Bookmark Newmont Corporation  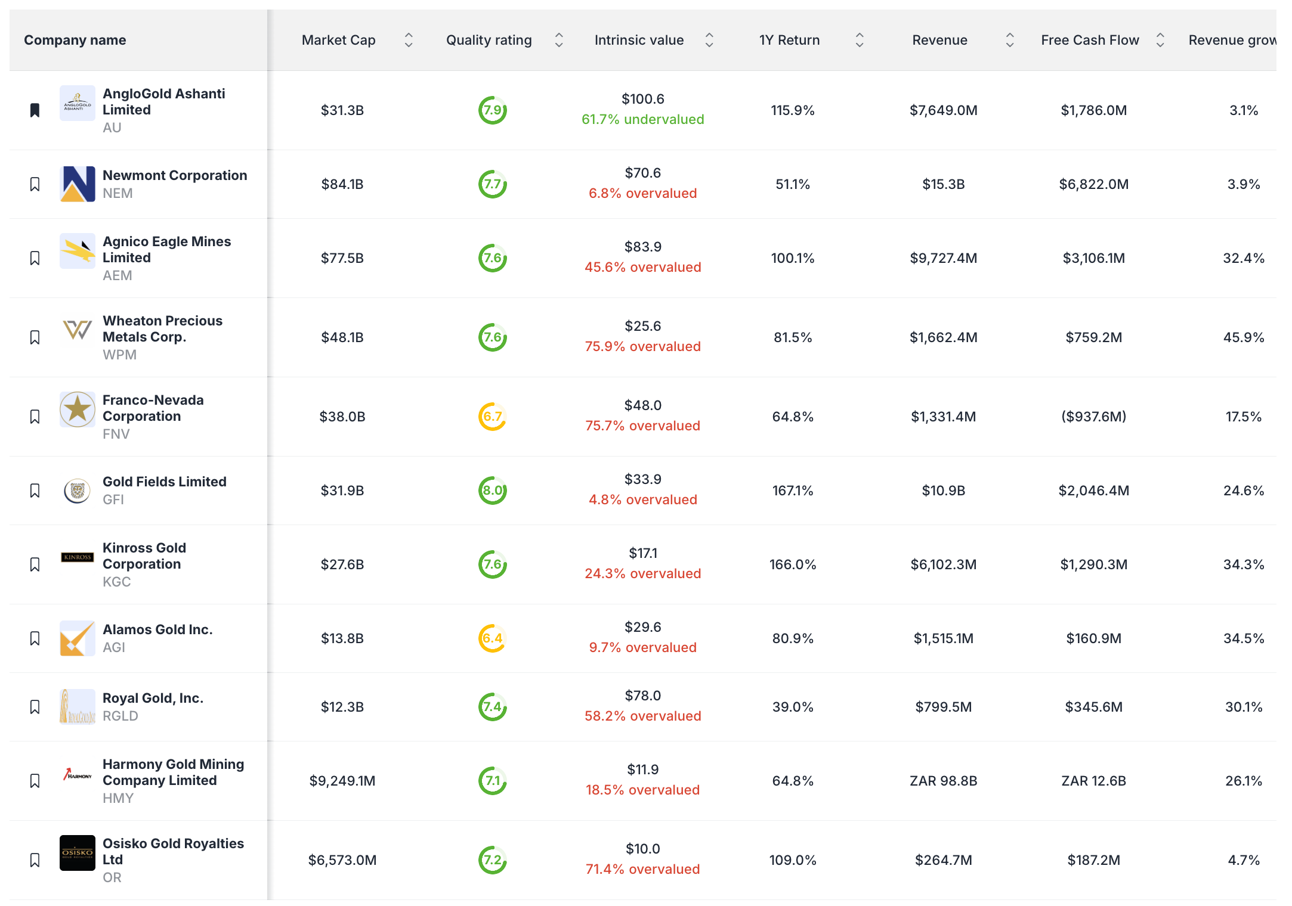point(35,184)
